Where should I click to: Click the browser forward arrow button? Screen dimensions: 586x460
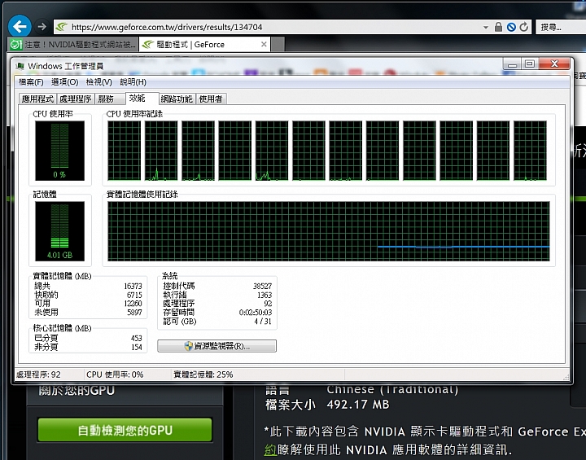pyautogui.click(x=42, y=27)
